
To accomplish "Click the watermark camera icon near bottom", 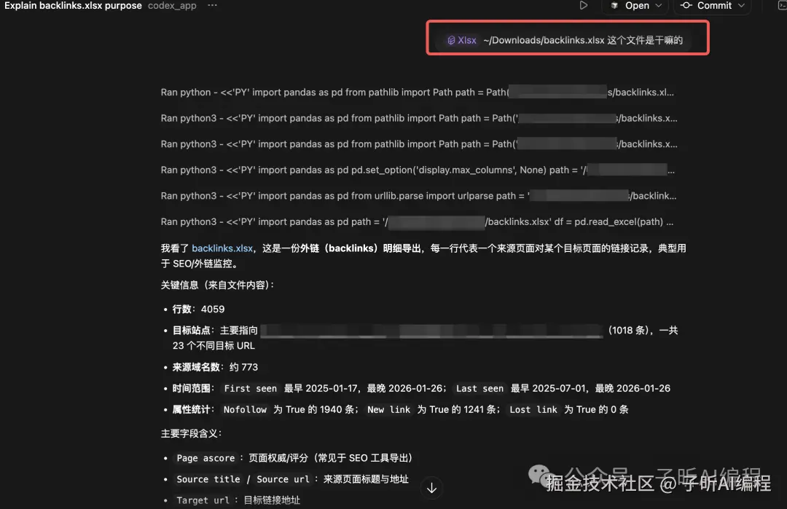I will pos(538,474).
